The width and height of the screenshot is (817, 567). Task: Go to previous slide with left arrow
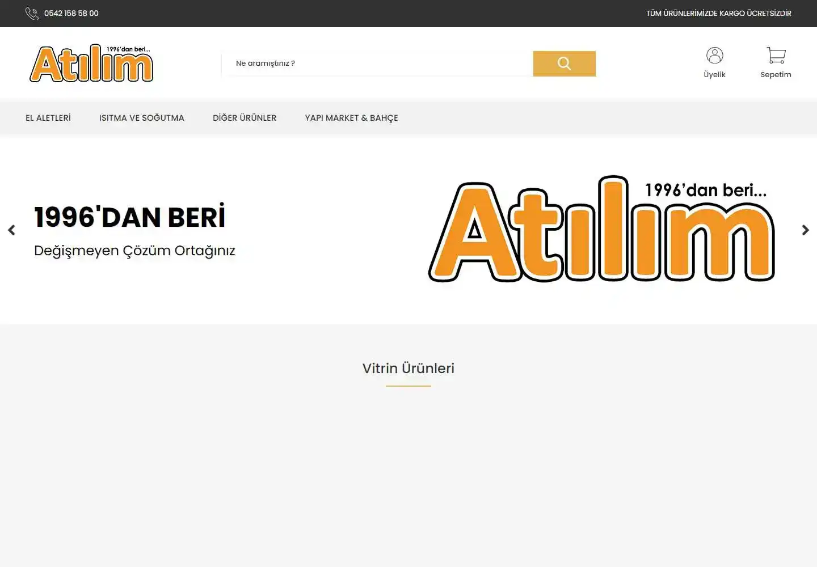pos(11,230)
